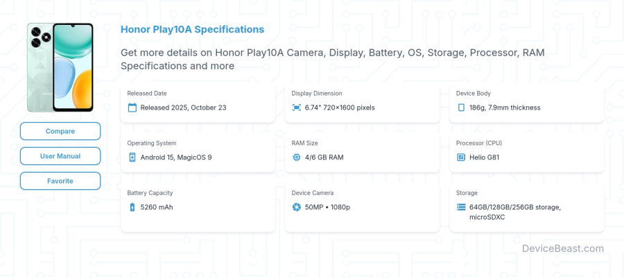Open the User Manual button

[60, 156]
